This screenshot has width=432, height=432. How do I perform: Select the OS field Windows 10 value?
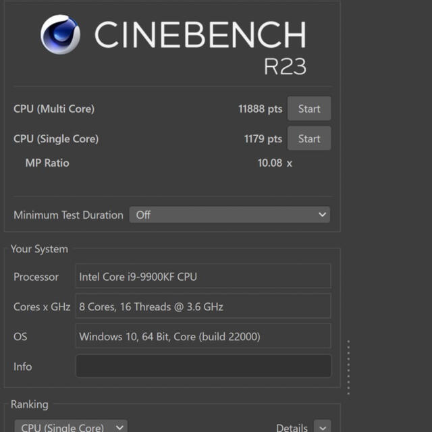click(x=203, y=336)
